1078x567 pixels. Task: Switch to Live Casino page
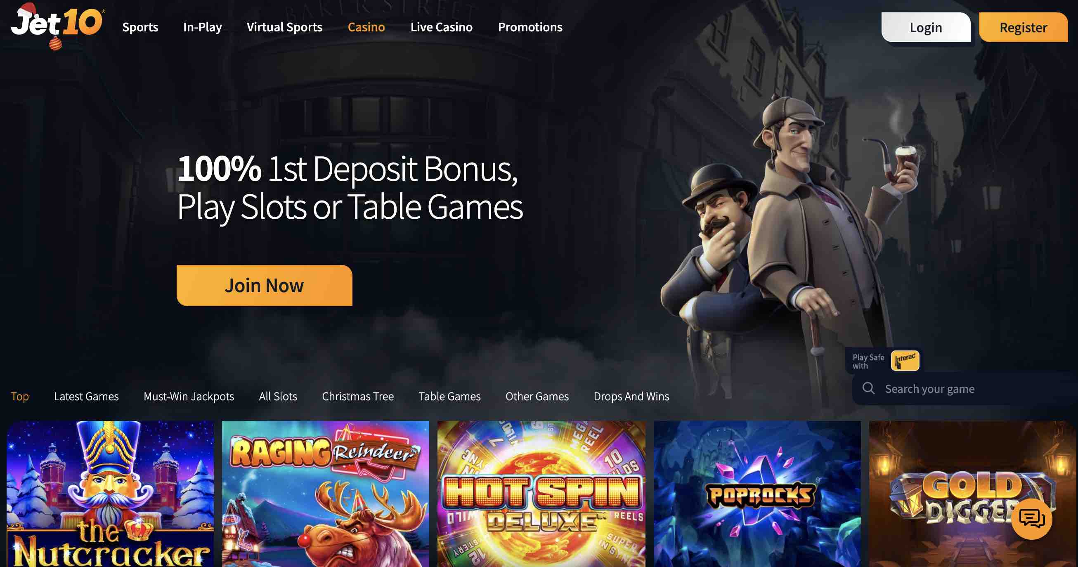(x=442, y=27)
